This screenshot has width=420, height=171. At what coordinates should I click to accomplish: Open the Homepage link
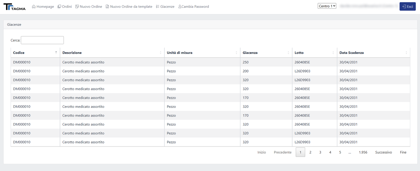[43, 7]
